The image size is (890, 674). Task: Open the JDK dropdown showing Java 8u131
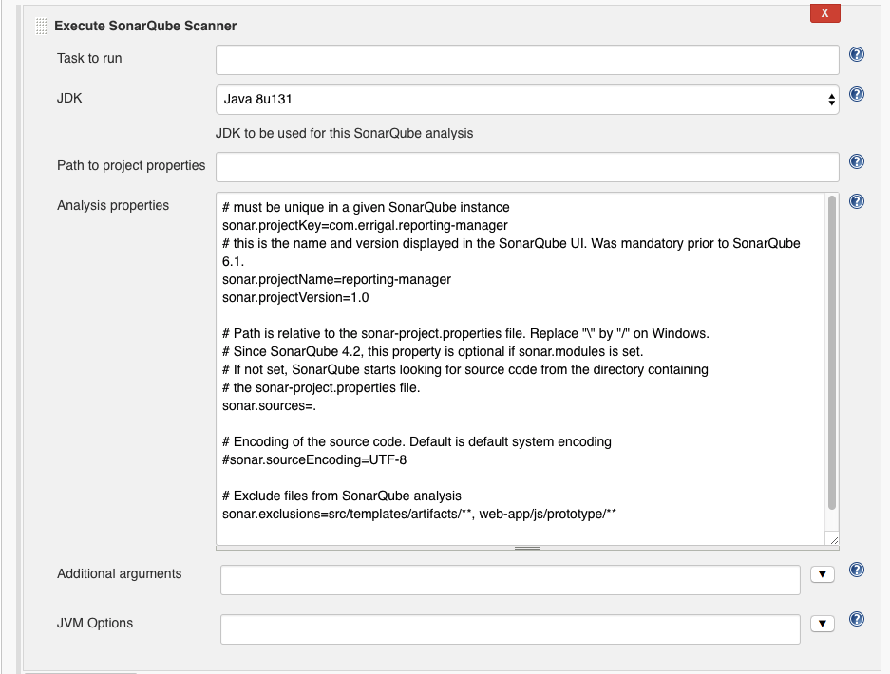pyautogui.click(x=527, y=99)
